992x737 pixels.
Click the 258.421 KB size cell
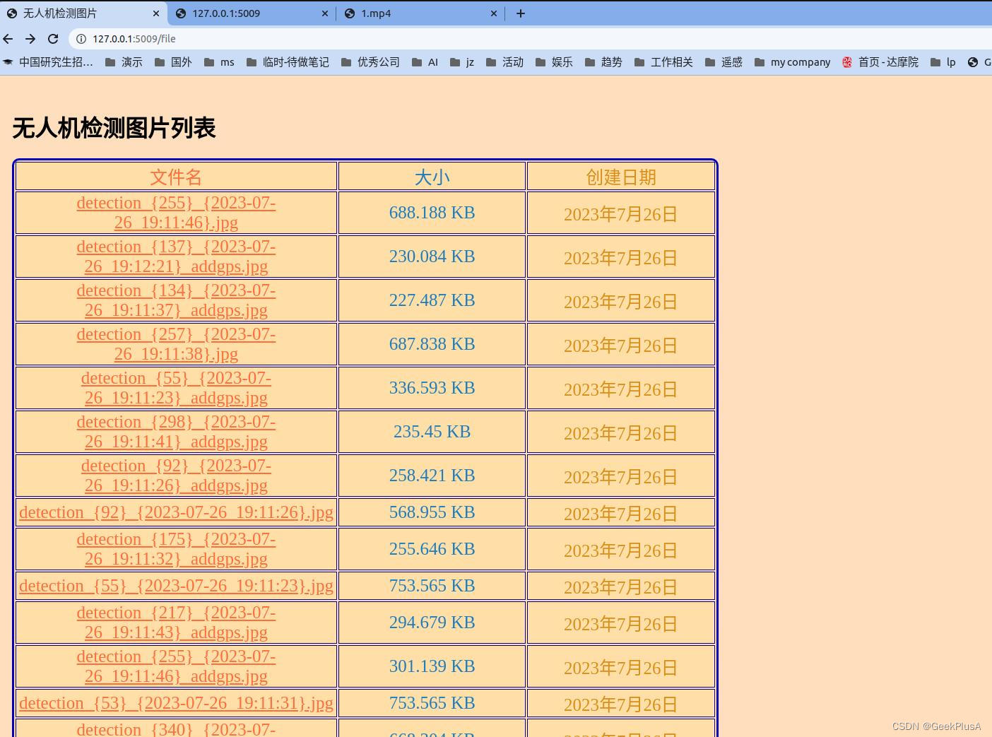[432, 476]
